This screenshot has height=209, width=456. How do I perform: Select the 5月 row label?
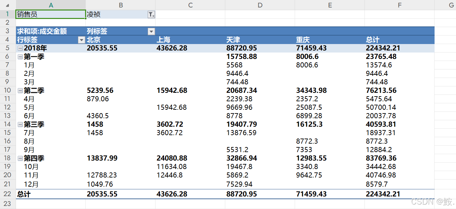[x=29, y=108]
